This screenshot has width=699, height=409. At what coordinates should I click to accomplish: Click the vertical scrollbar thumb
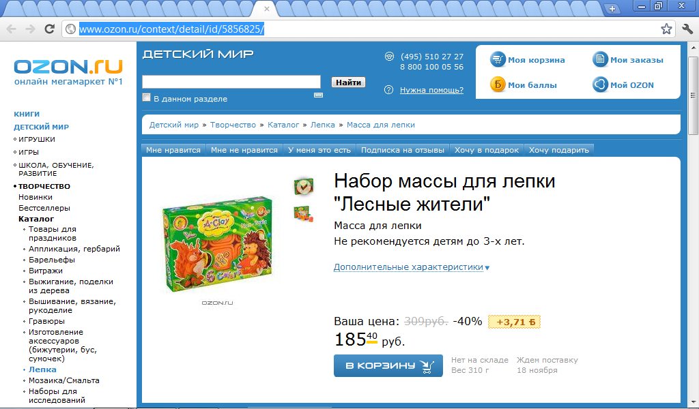[693, 95]
